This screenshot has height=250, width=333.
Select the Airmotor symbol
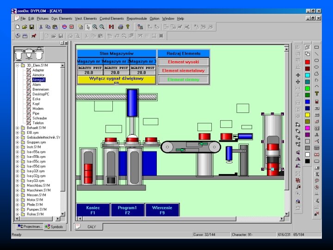pos(38,75)
